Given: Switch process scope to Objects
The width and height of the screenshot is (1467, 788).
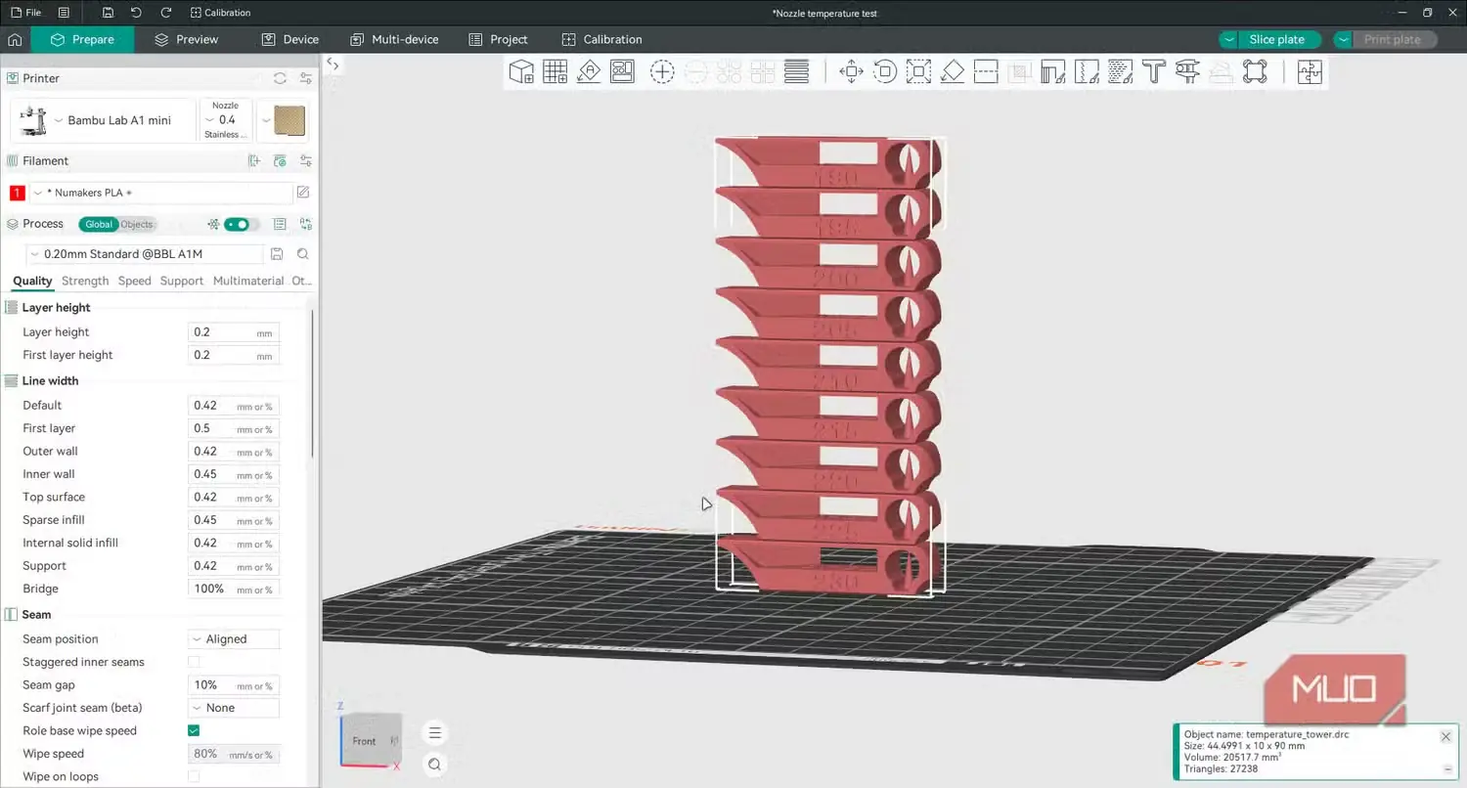Looking at the screenshot, I should [x=137, y=224].
